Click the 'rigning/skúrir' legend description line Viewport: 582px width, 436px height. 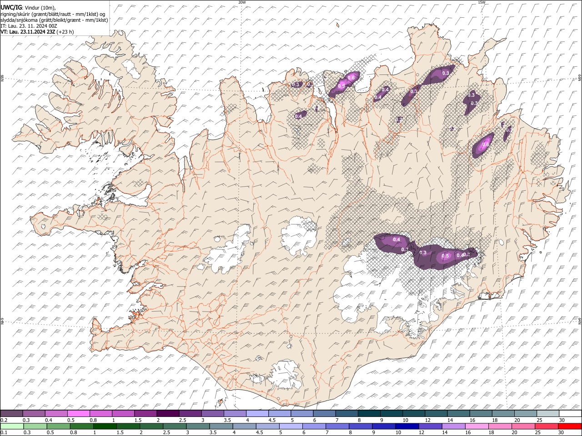[53, 14]
